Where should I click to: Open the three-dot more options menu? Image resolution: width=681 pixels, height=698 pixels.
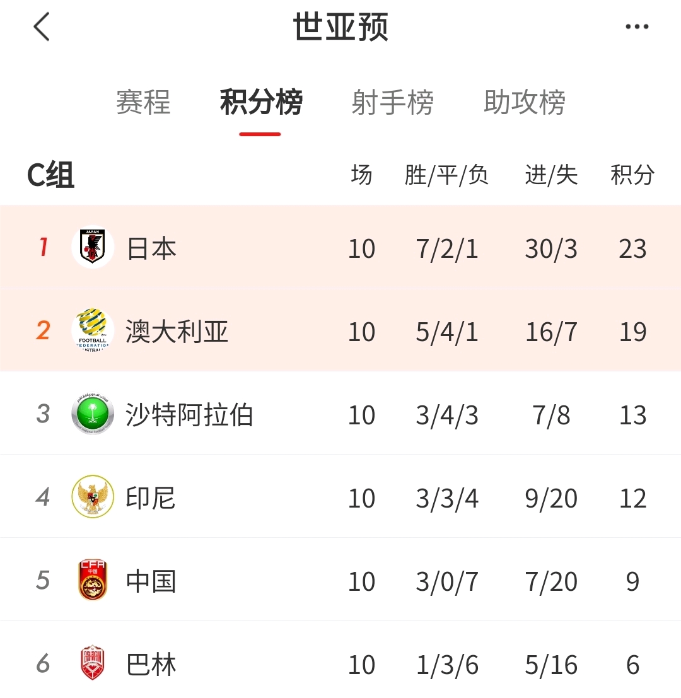(x=637, y=26)
